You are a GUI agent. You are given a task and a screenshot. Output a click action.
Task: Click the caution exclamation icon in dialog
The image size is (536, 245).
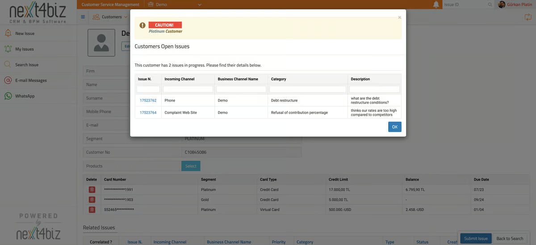(x=142, y=25)
